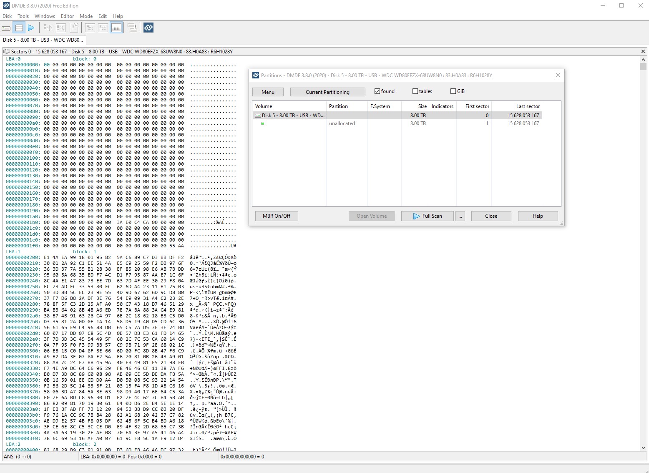Click the starburst sector toolbar icon

tap(74, 28)
